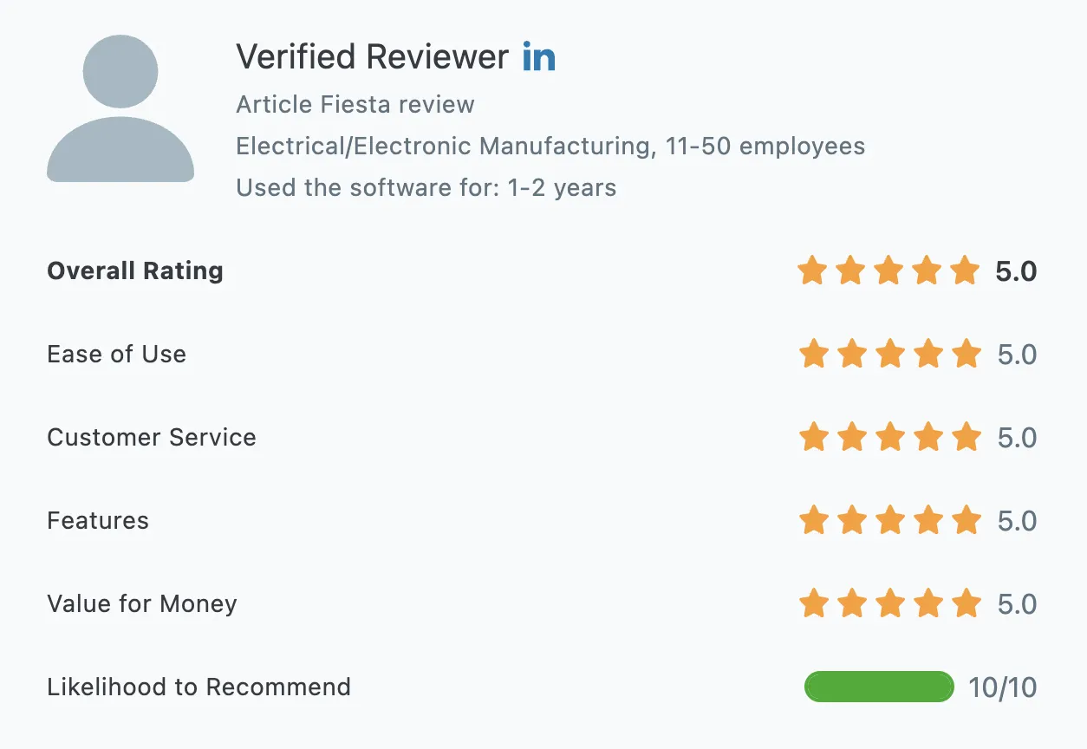Click the Overall Rating label

(x=135, y=271)
